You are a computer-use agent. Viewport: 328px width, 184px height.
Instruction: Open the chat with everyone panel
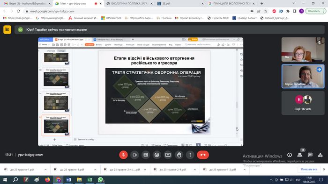[310, 155]
